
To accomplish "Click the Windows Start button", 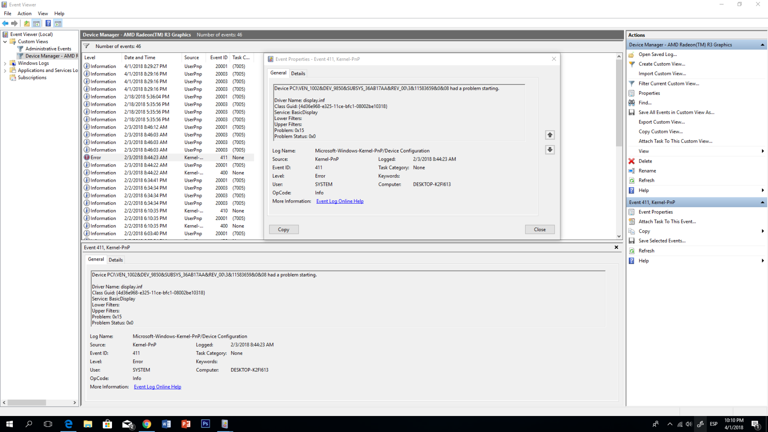I will pos(9,424).
